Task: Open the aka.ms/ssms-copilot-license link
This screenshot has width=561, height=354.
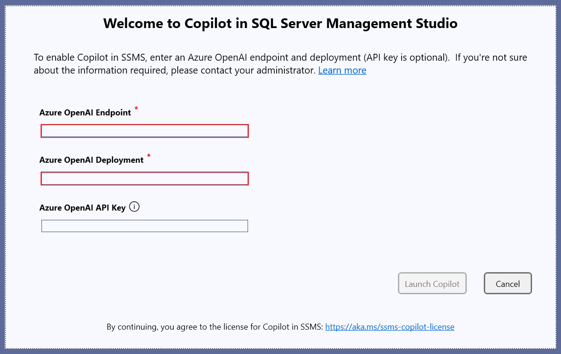Action: click(x=390, y=327)
